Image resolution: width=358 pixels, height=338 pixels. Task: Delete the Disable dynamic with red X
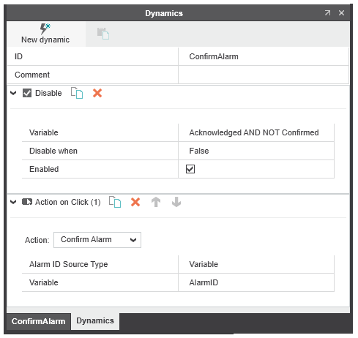coord(97,93)
